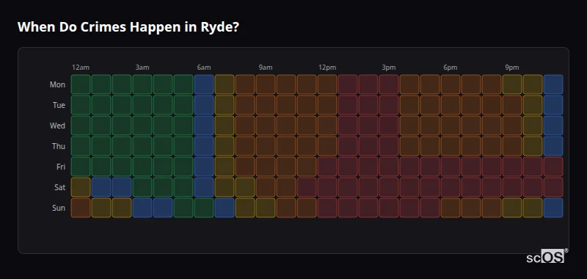Select the Monday 9pm yellow cell
The width and height of the screenshot is (587, 279).
coord(511,84)
